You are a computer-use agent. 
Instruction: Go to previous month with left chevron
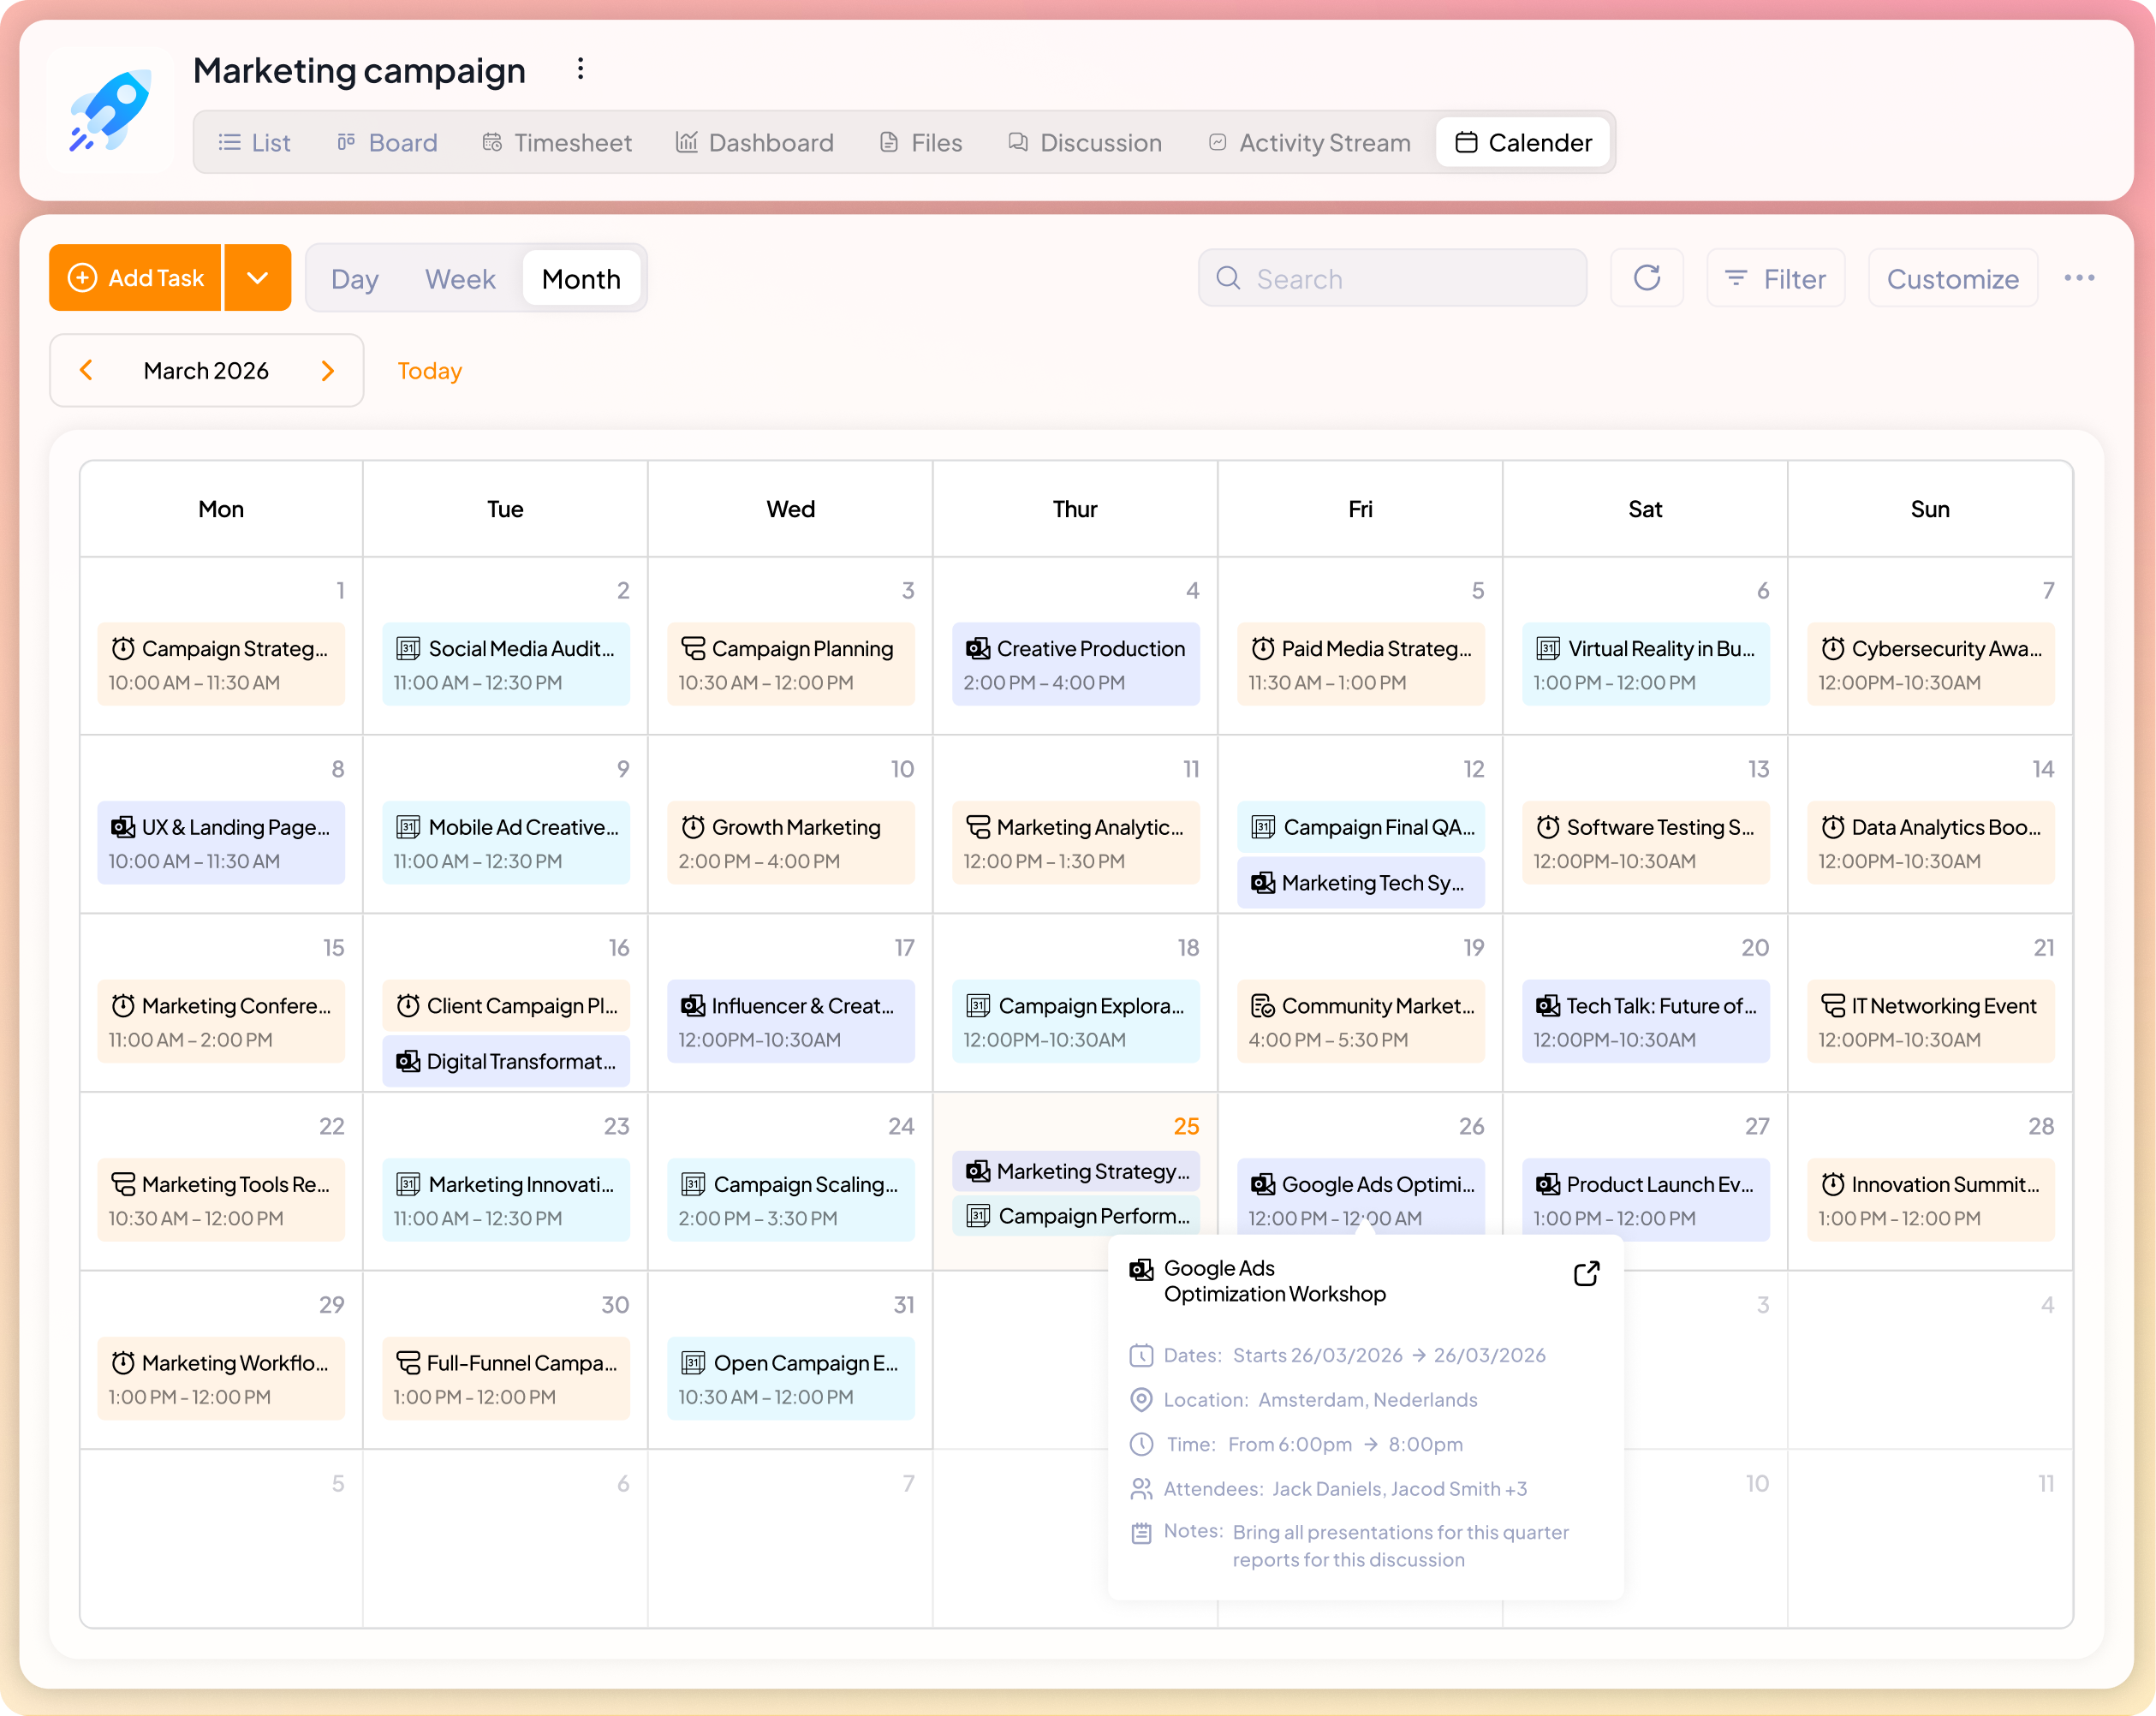pyautogui.click(x=86, y=370)
